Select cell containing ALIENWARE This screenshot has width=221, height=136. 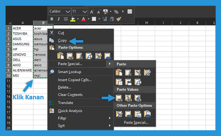point(23,70)
